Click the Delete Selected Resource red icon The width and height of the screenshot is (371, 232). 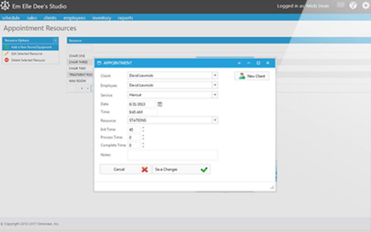coord(7,60)
